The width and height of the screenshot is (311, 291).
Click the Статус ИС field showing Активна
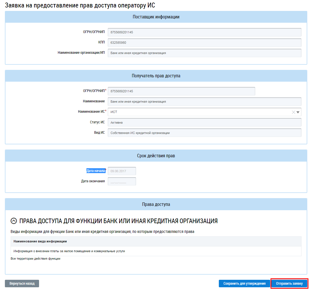(204, 122)
